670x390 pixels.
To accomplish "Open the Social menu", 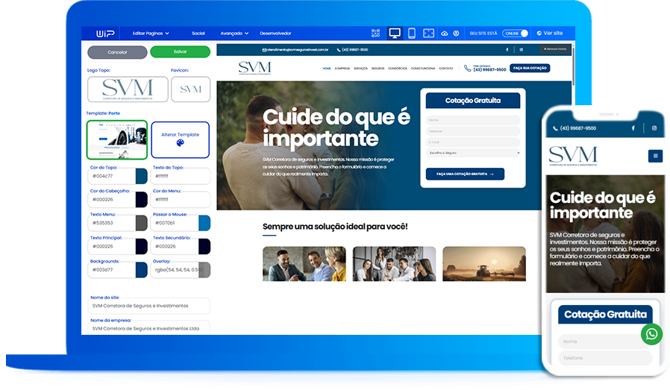I will click(x=198, y=34).
